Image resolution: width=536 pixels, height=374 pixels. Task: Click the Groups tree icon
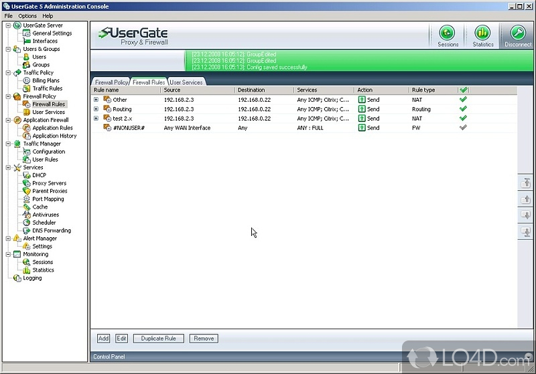point(26,64)
